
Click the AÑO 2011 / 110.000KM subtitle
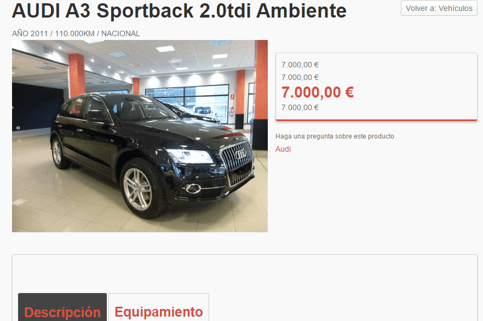point(76,33)
